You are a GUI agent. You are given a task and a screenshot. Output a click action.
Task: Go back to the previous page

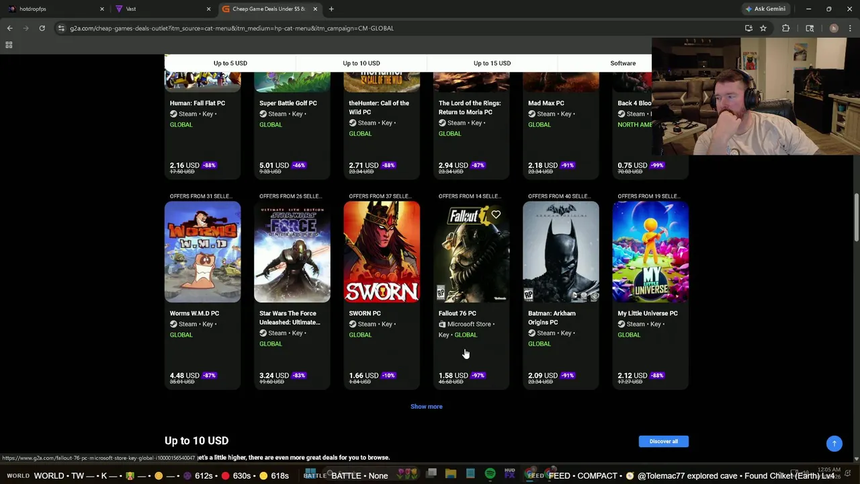click(x=9, y=28)
